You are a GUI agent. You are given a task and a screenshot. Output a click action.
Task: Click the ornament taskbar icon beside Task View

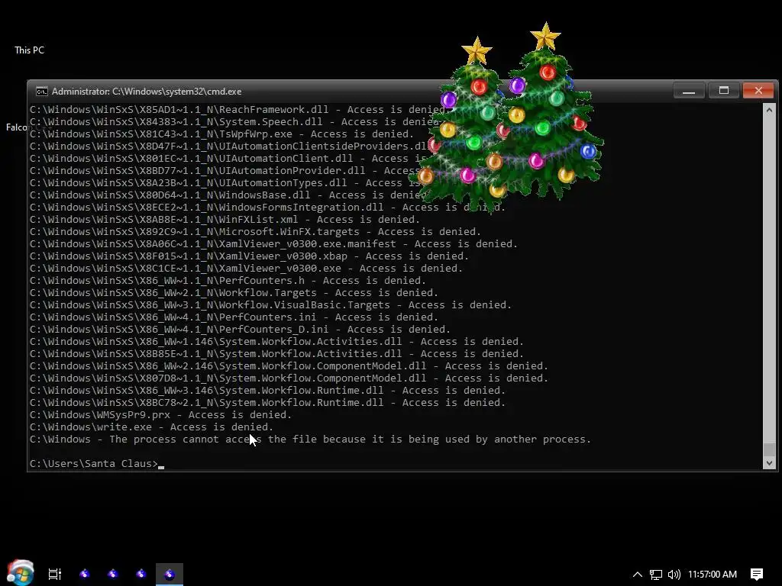tap(85, 574)
